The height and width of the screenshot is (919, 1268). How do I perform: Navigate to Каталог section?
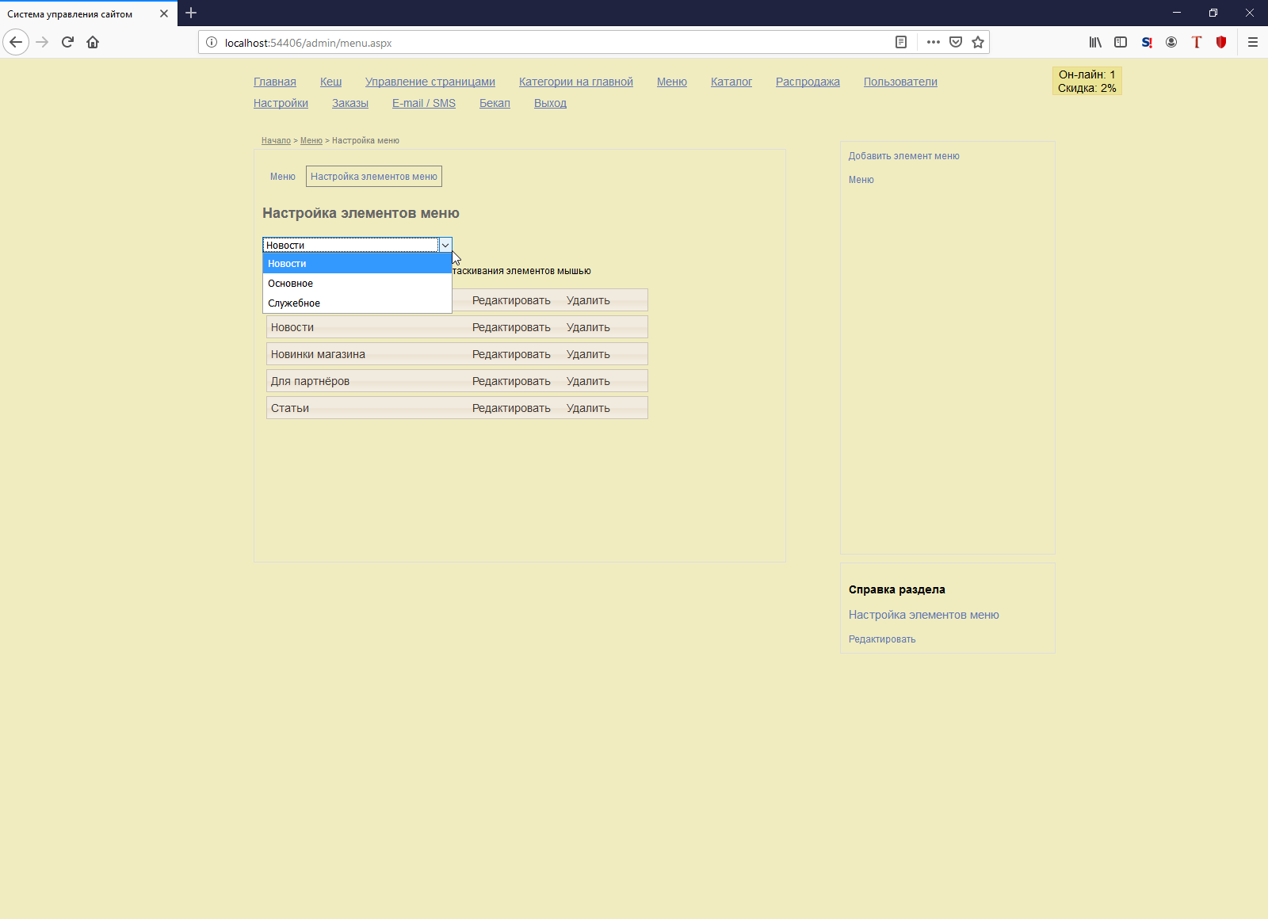(731, 82)
